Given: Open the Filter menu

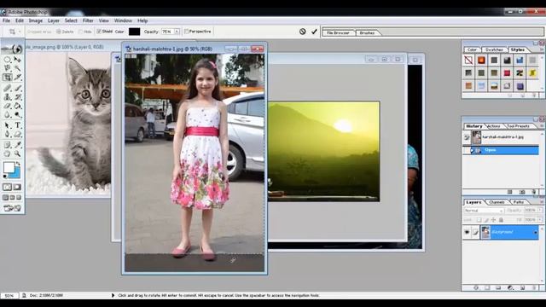Looking at the screenshot, I should [x=88, y=20].
